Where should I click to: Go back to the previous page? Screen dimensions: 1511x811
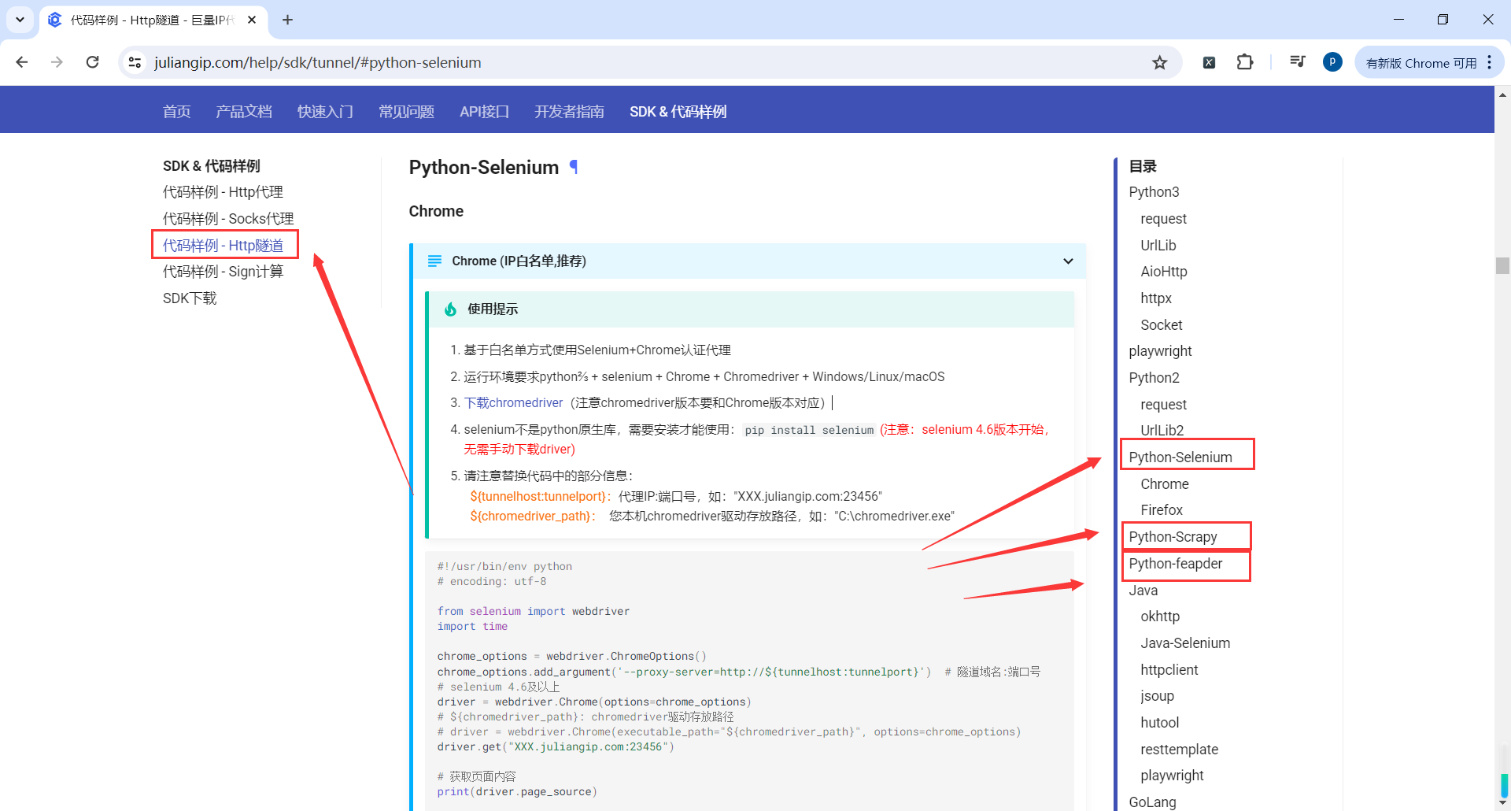pyautogui.click(x=22, y=62)
